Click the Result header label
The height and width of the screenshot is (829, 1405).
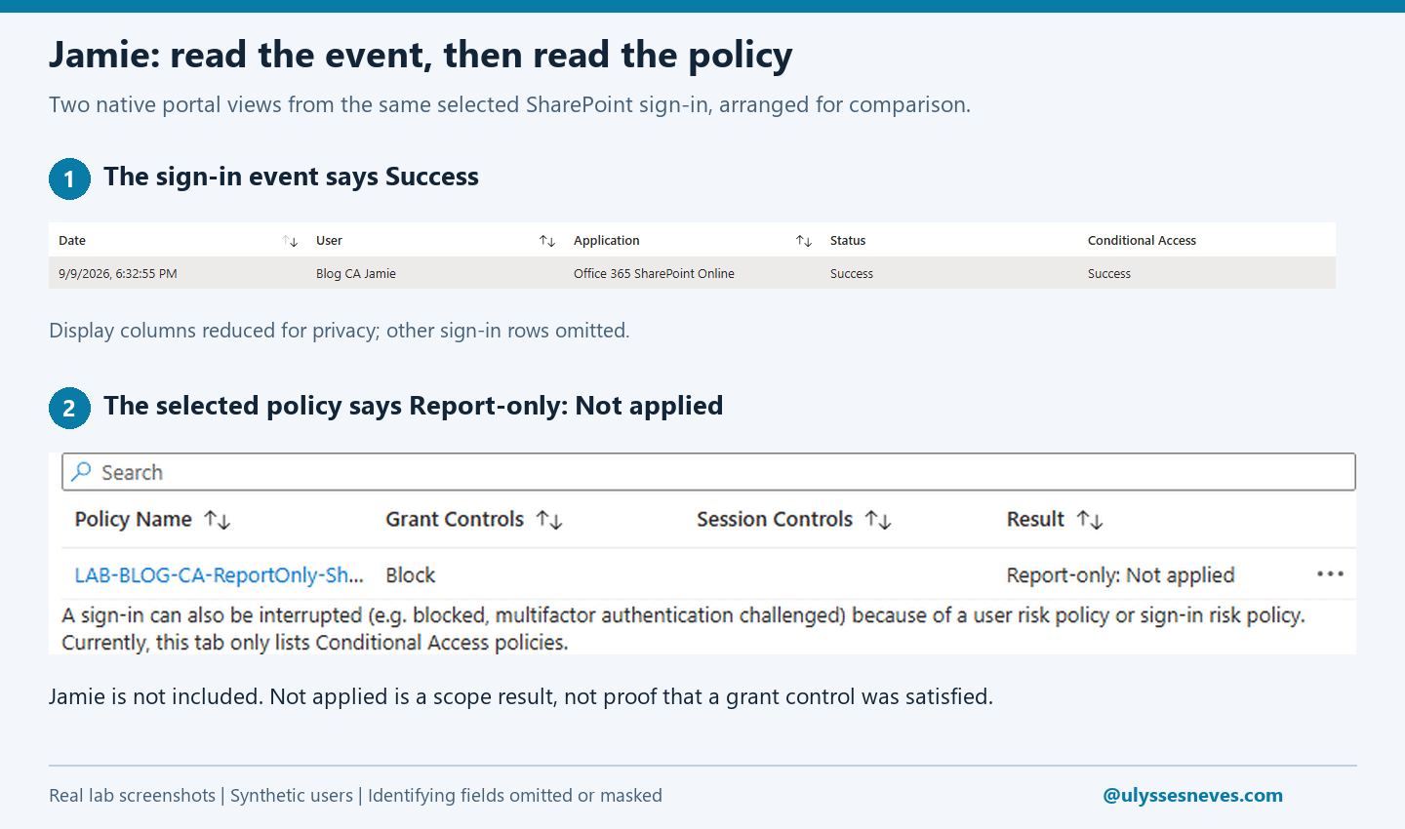(1035, 520)
